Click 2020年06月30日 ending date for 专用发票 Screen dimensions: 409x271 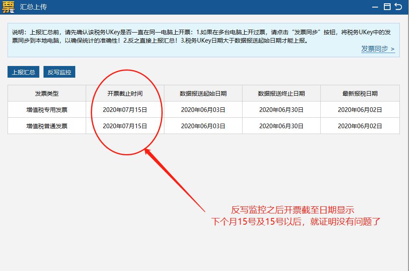(x=281, y=109)
